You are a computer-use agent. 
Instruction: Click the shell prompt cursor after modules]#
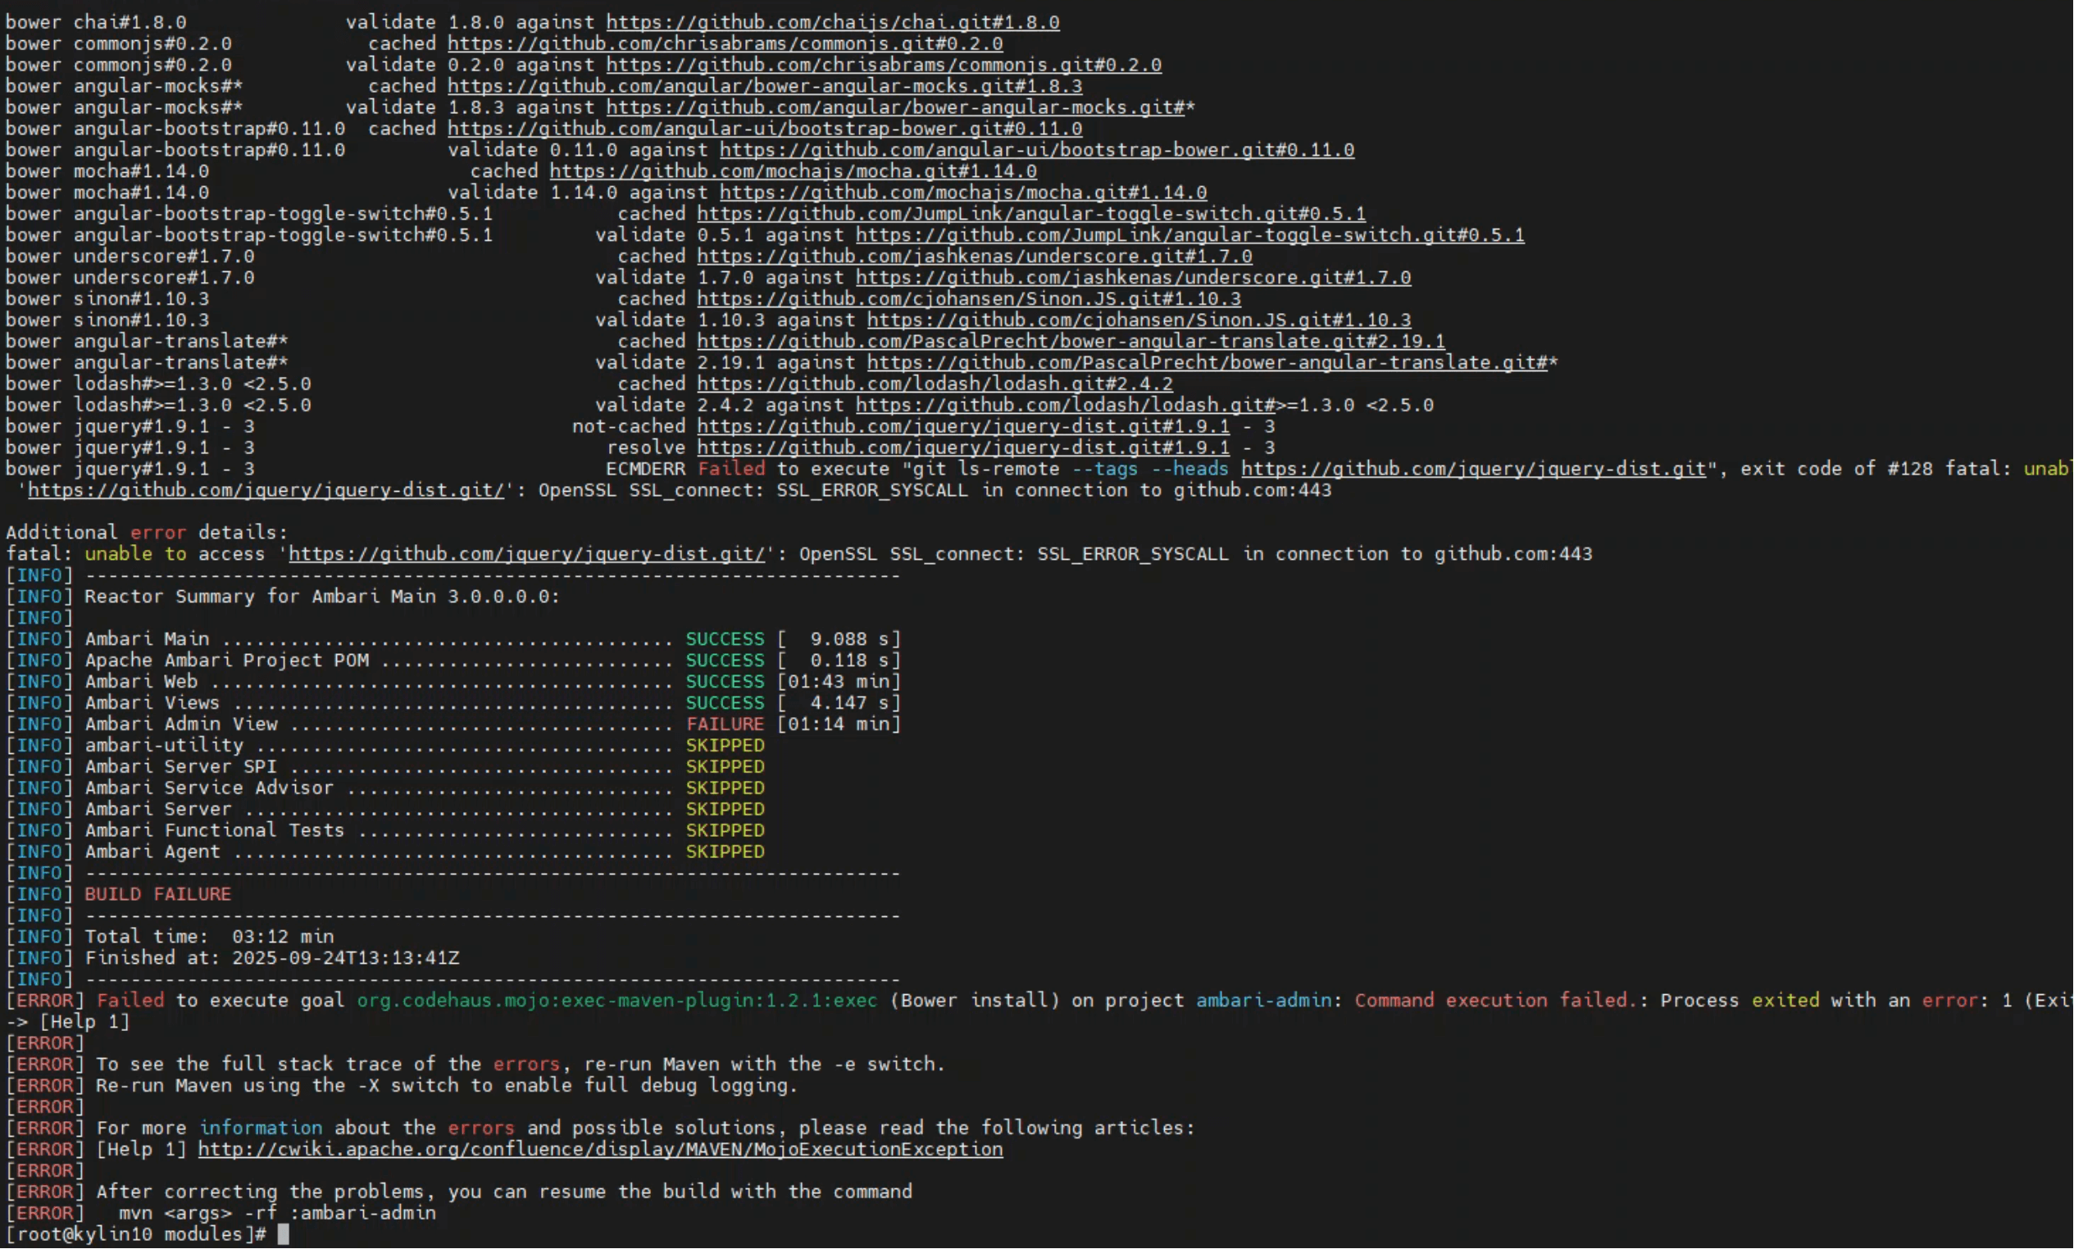click(284, 1235)
